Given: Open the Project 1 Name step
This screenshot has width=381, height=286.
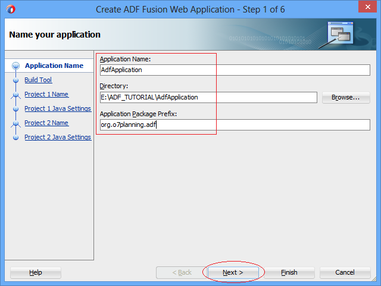Looking at the screenshot, I should 46,94.
